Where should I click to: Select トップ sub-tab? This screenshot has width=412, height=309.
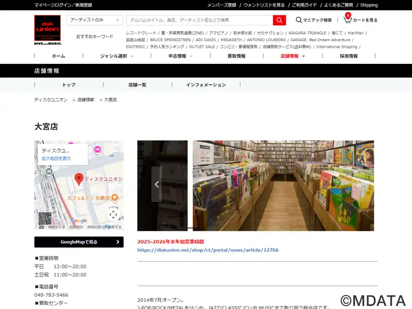69,84
